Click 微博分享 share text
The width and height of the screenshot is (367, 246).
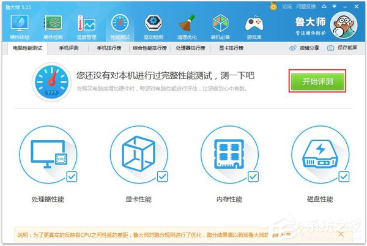[310, 48]
